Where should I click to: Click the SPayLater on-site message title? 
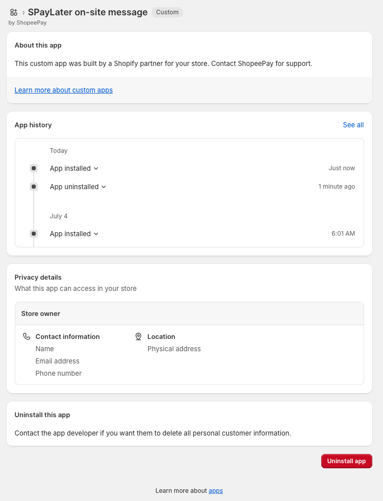point(88,12)
